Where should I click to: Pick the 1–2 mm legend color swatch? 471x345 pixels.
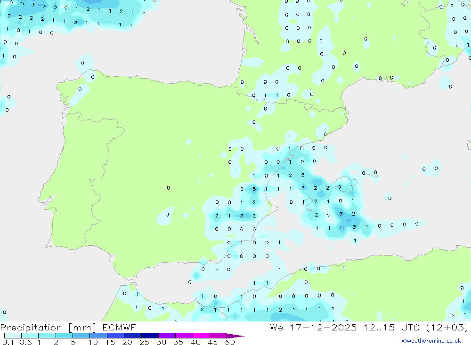tap(47, 336)
